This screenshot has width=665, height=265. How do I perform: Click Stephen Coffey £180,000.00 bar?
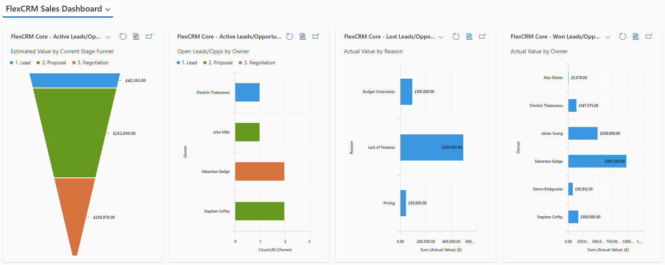point(573,217)
